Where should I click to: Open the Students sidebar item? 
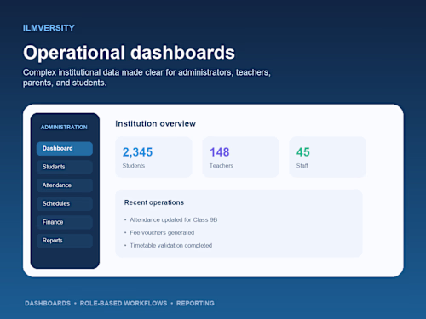[x=65, y=167]
